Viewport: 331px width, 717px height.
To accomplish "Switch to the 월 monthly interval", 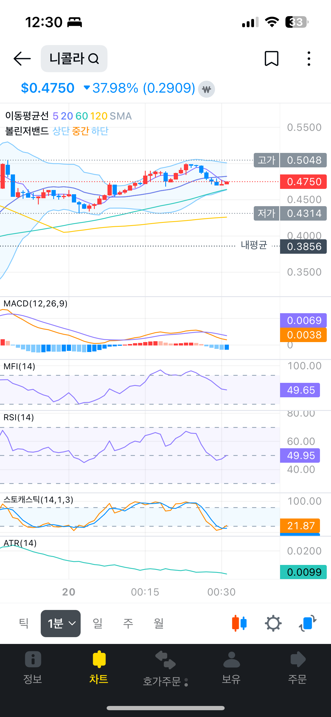I will [159, 624].
